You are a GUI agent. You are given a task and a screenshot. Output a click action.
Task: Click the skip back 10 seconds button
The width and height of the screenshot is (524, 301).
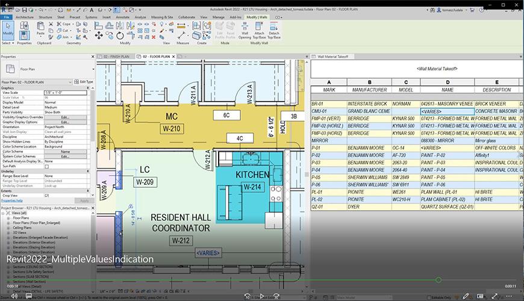click(247, 296)
